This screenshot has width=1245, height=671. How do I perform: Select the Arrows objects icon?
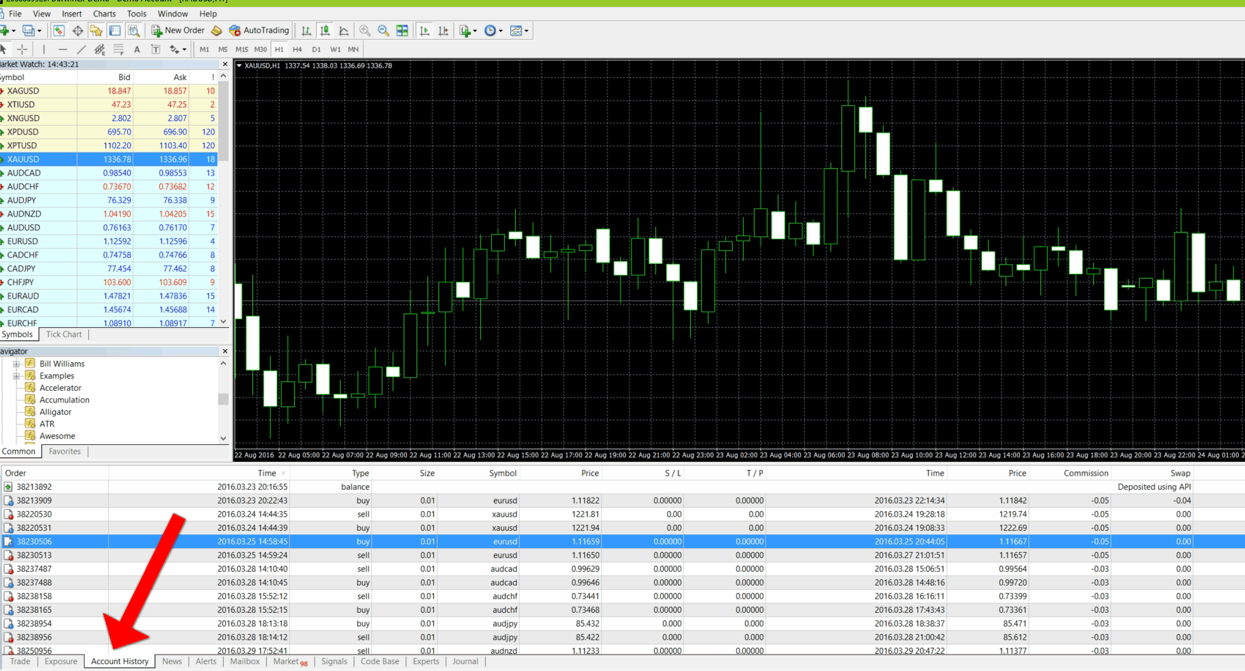pyautogui.click(x=174, y=49)
